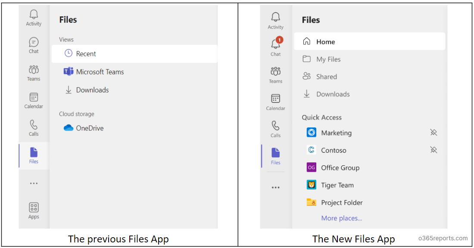Open the ellipsis menu above the Apps icon
Screen dimensions: 474x248
34,183
